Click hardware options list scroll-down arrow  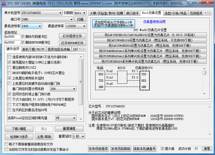click(x=81, y=119)
